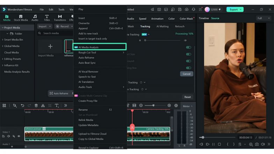The height and width of the screenshot is (154, 274).
Task: Click mark-in curly brace icon
Action: 228,144
